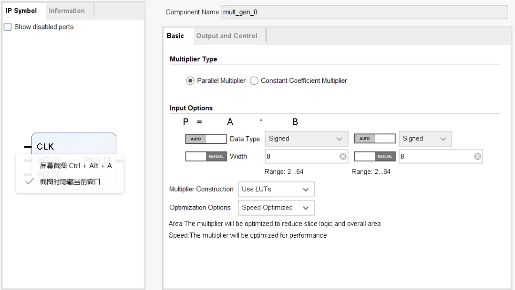This screenshot has width=515, height=290.
Task: Toggle Manual switch for B Width
Action: point(374,157)
